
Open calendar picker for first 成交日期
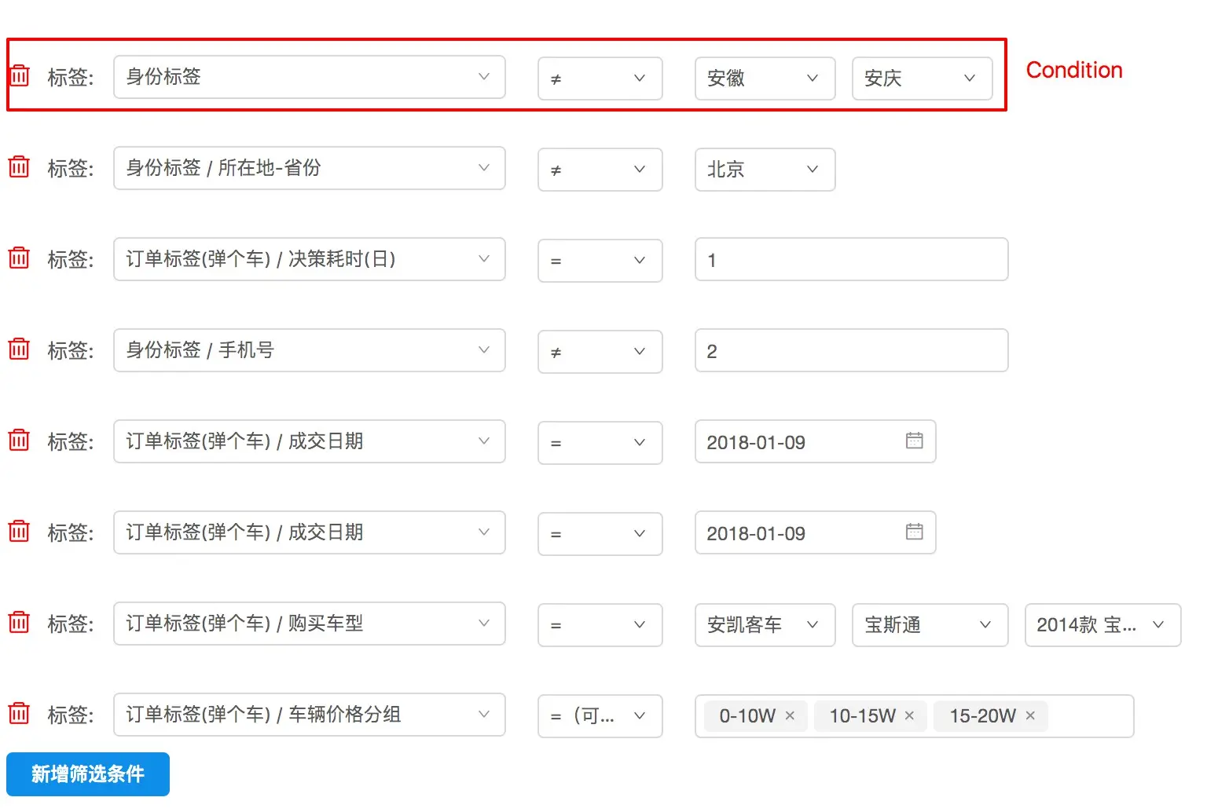[x=914, y=441]
